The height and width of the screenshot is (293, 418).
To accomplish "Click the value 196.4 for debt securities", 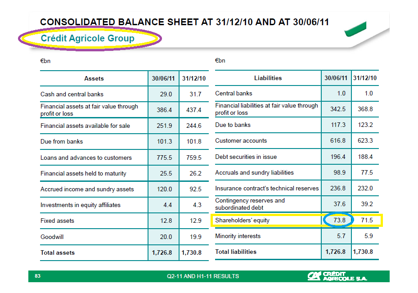I will pyautogui.click(x=338, y=157).
